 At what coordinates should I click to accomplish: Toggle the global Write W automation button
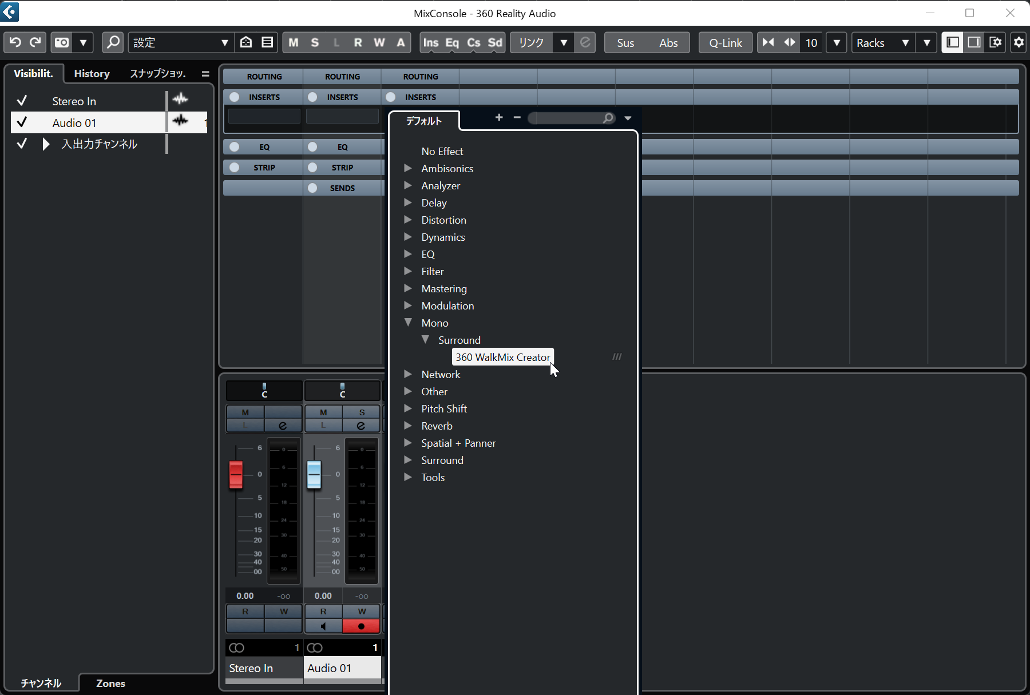coord(379,42)
